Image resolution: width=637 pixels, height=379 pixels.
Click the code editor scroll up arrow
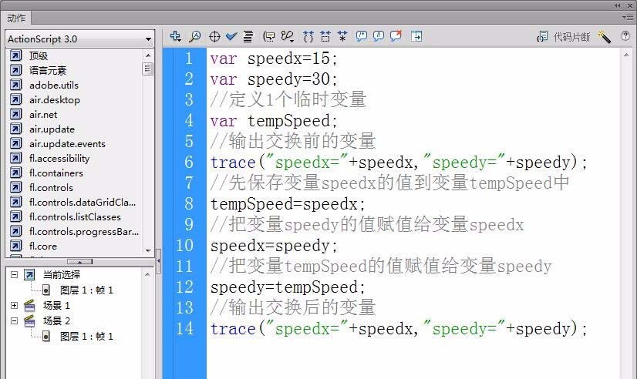626,55
